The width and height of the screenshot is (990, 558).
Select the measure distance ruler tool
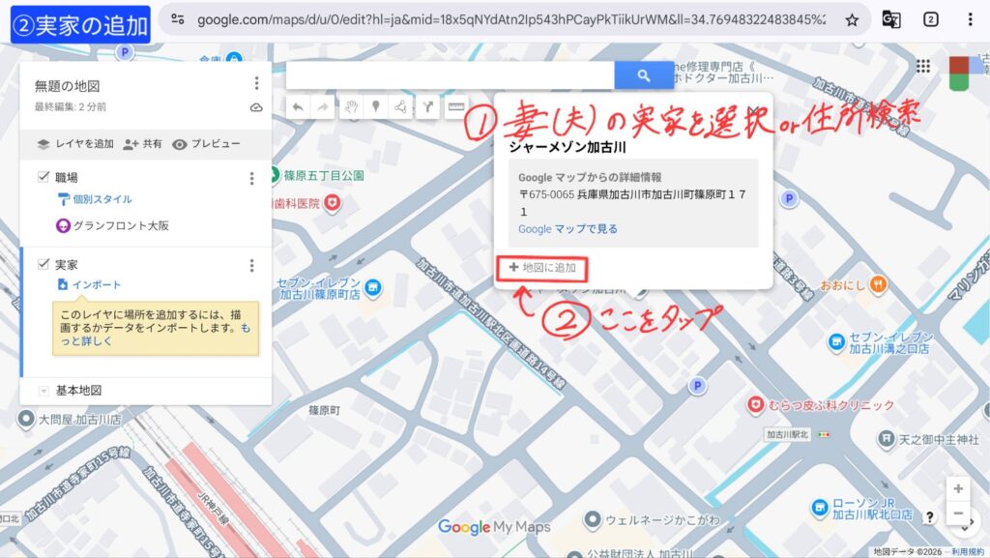pyautogui.click(x=454, y=107)
